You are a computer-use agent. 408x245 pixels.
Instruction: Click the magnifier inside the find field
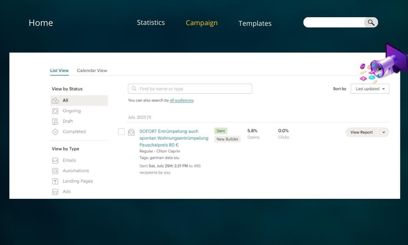click(134, 89)
